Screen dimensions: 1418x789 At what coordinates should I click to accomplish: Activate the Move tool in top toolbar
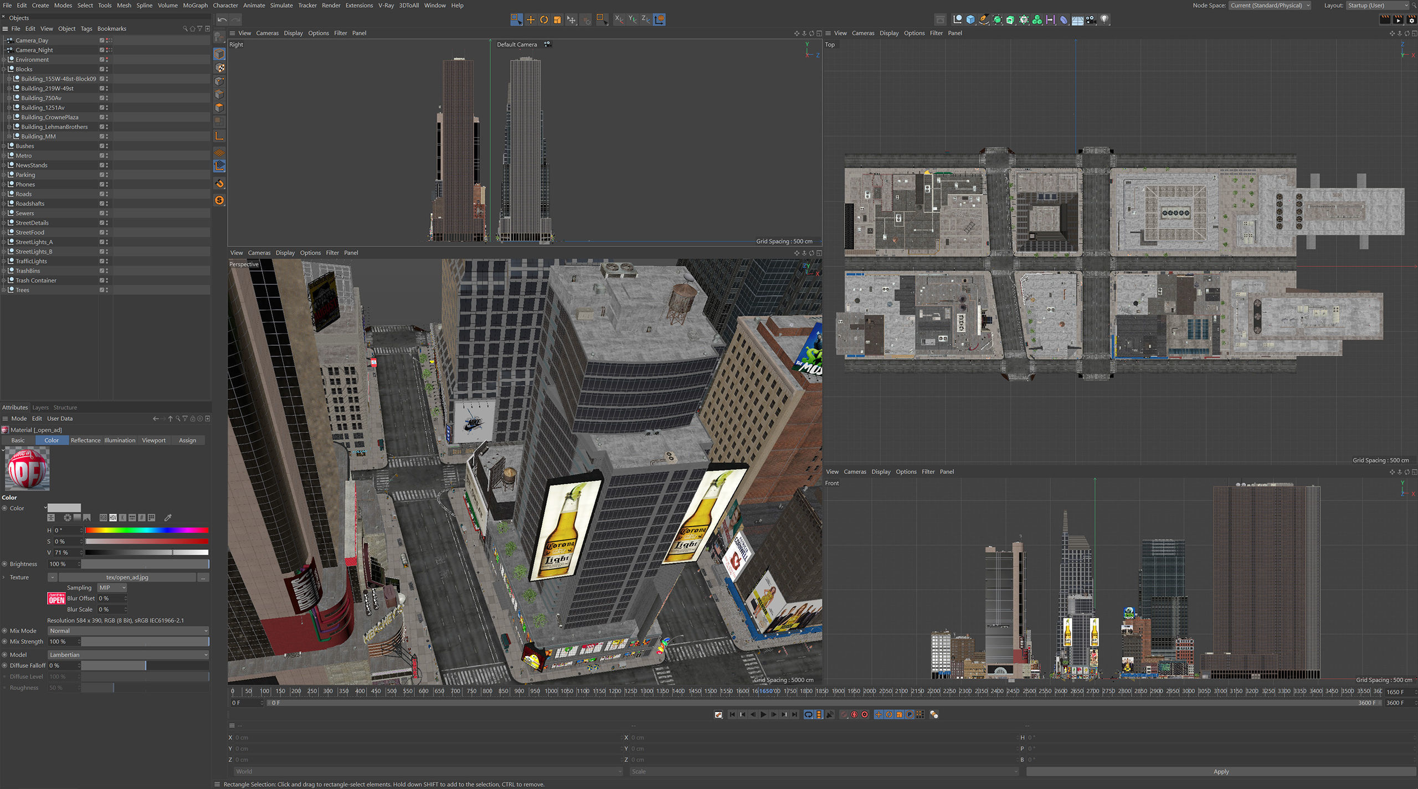[x=531, y=19]
